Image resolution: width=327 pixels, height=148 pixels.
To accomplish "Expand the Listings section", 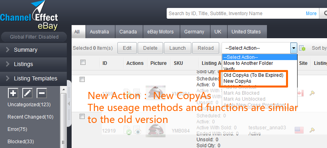I will [x=33, y=64].
